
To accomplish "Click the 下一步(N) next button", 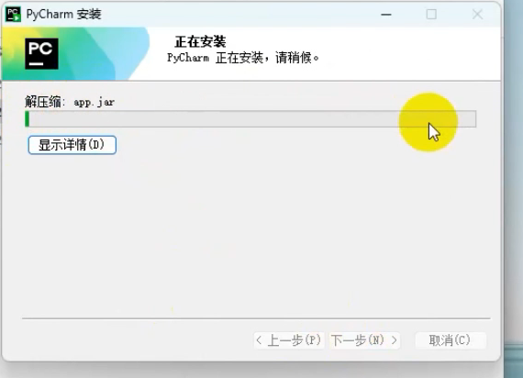I will point(364,340).
